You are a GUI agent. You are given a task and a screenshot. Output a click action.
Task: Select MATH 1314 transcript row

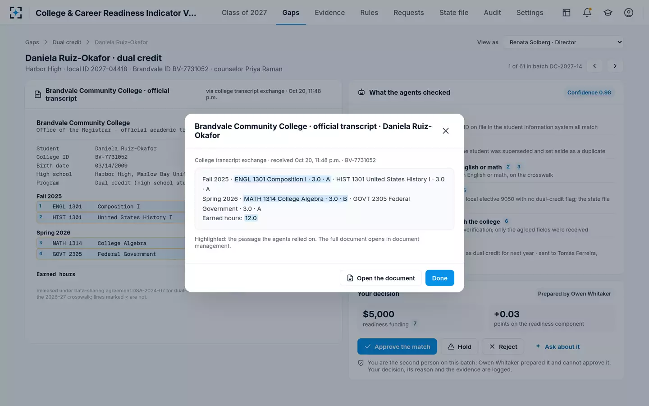pyautogui.click(x=111, y=243)
